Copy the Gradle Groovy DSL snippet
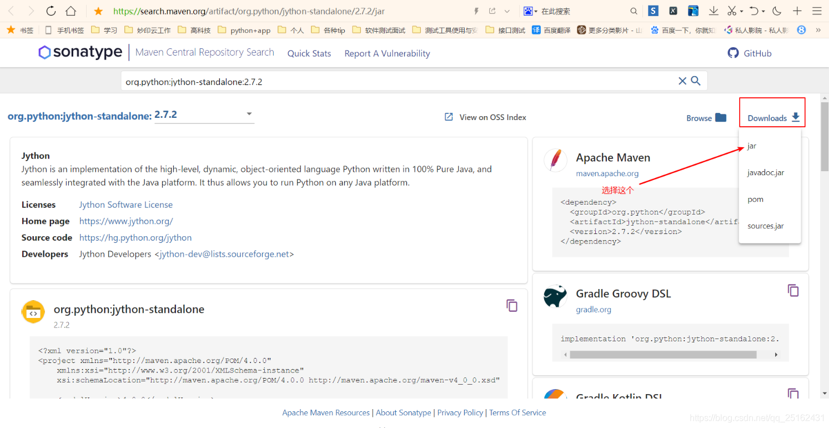Screen dimensions: 829x428 coord(793,290)
